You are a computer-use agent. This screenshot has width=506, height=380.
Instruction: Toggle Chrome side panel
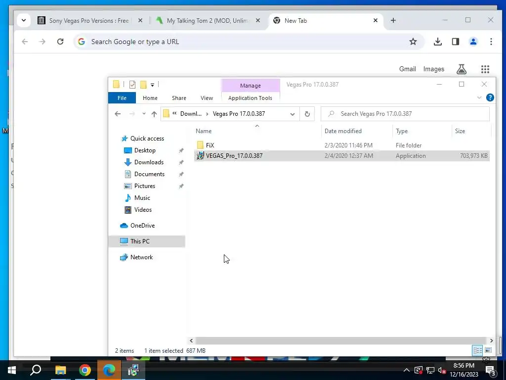pyautogui.click(x=455, y=42)
